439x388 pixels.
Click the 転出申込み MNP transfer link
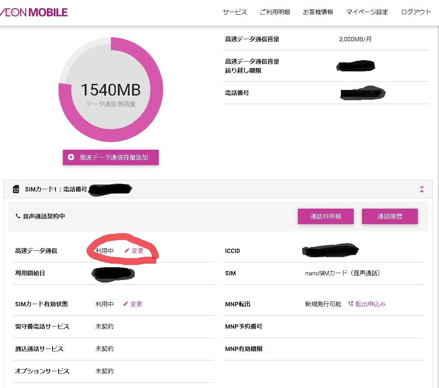tap(367, 304)
